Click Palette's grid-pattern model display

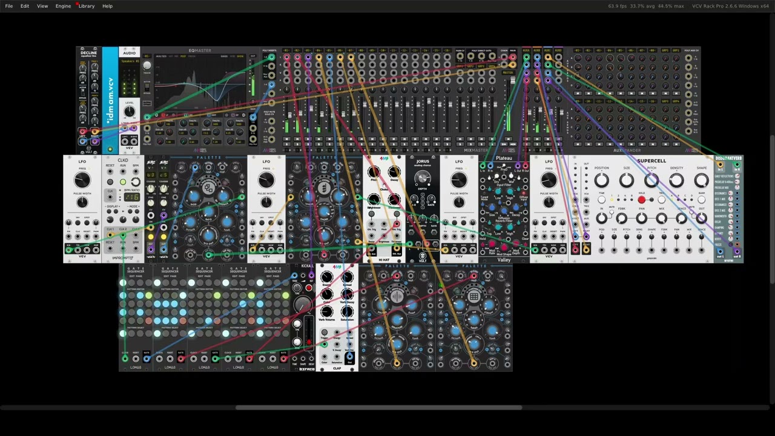(x=473, y=296)
